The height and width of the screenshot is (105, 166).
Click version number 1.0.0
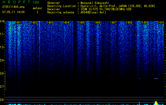coord(36,2)
